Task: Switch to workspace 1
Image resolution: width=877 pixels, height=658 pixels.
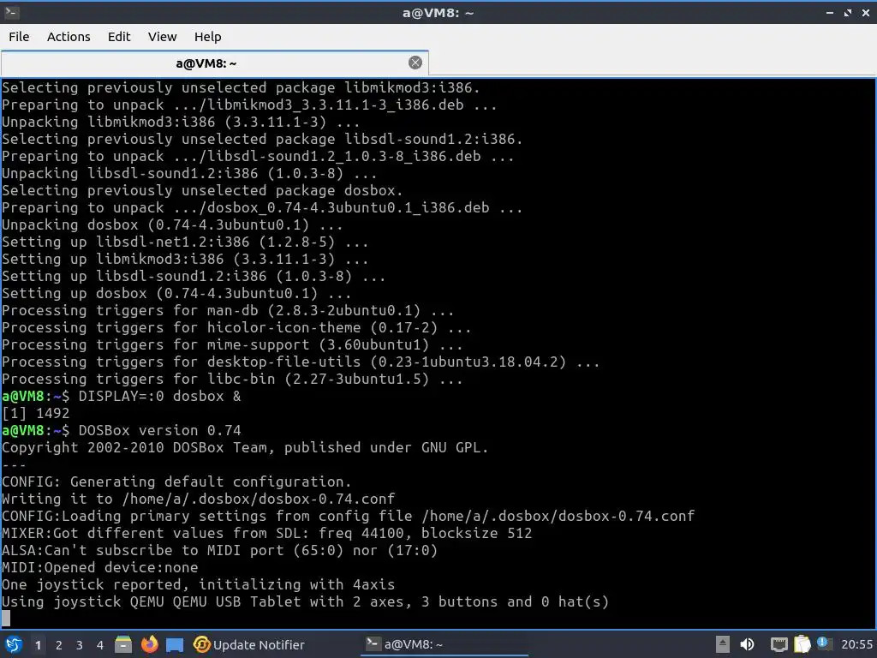Action: (x=38, y=645)
